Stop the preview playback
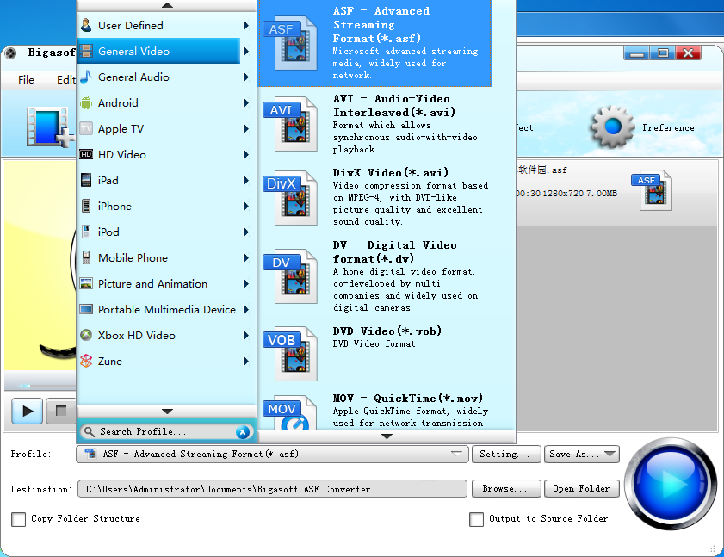 (x=61, y=411)
